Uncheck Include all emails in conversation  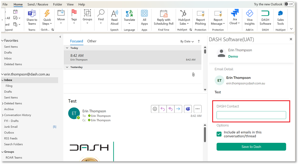point(219,134)
